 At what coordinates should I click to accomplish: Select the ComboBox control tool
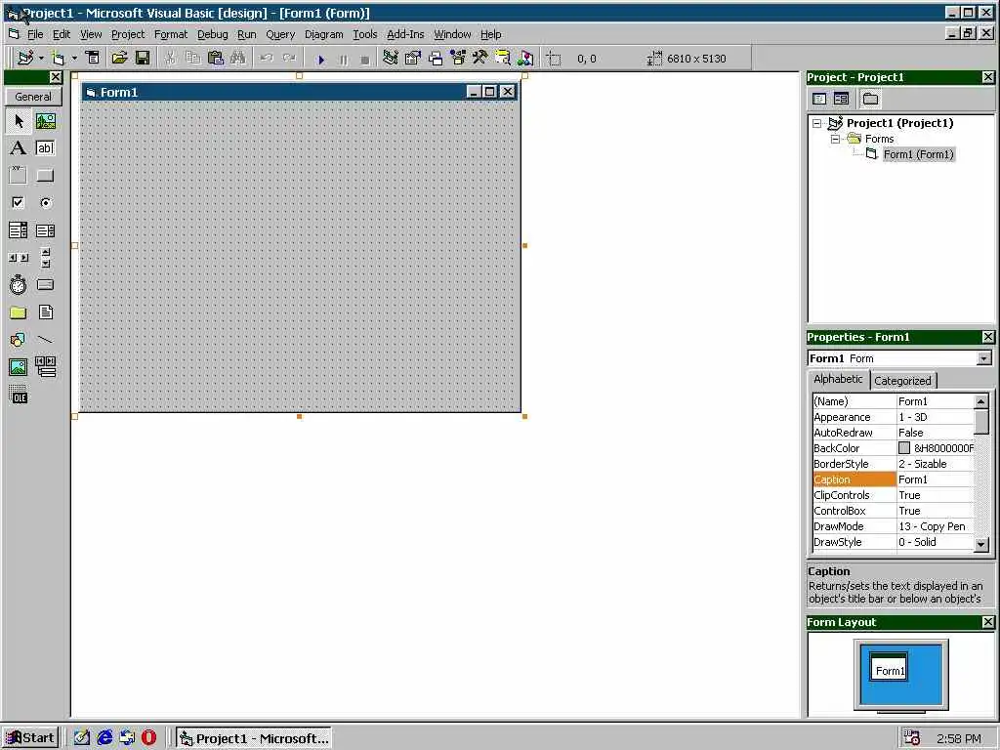click(19, 230)
